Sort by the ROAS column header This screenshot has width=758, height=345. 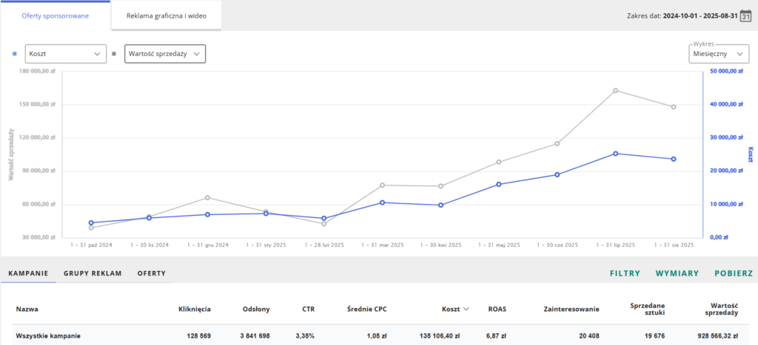pos(497,309)
